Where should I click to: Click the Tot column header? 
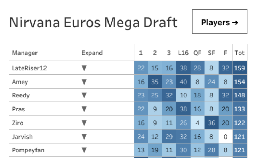pos(239,53)
